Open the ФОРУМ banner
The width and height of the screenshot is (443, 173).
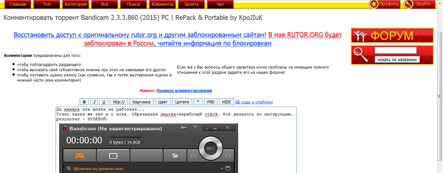click(x=392, y=36)
